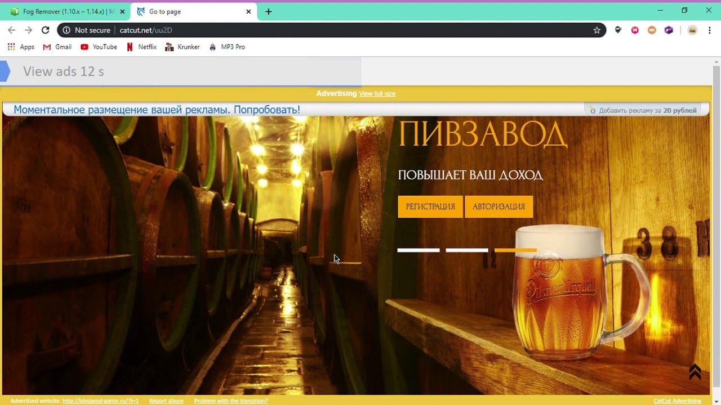This screenshot has height=405, width=721.
Task: Click the purple cube extension icon
Action: click(669, 30)
